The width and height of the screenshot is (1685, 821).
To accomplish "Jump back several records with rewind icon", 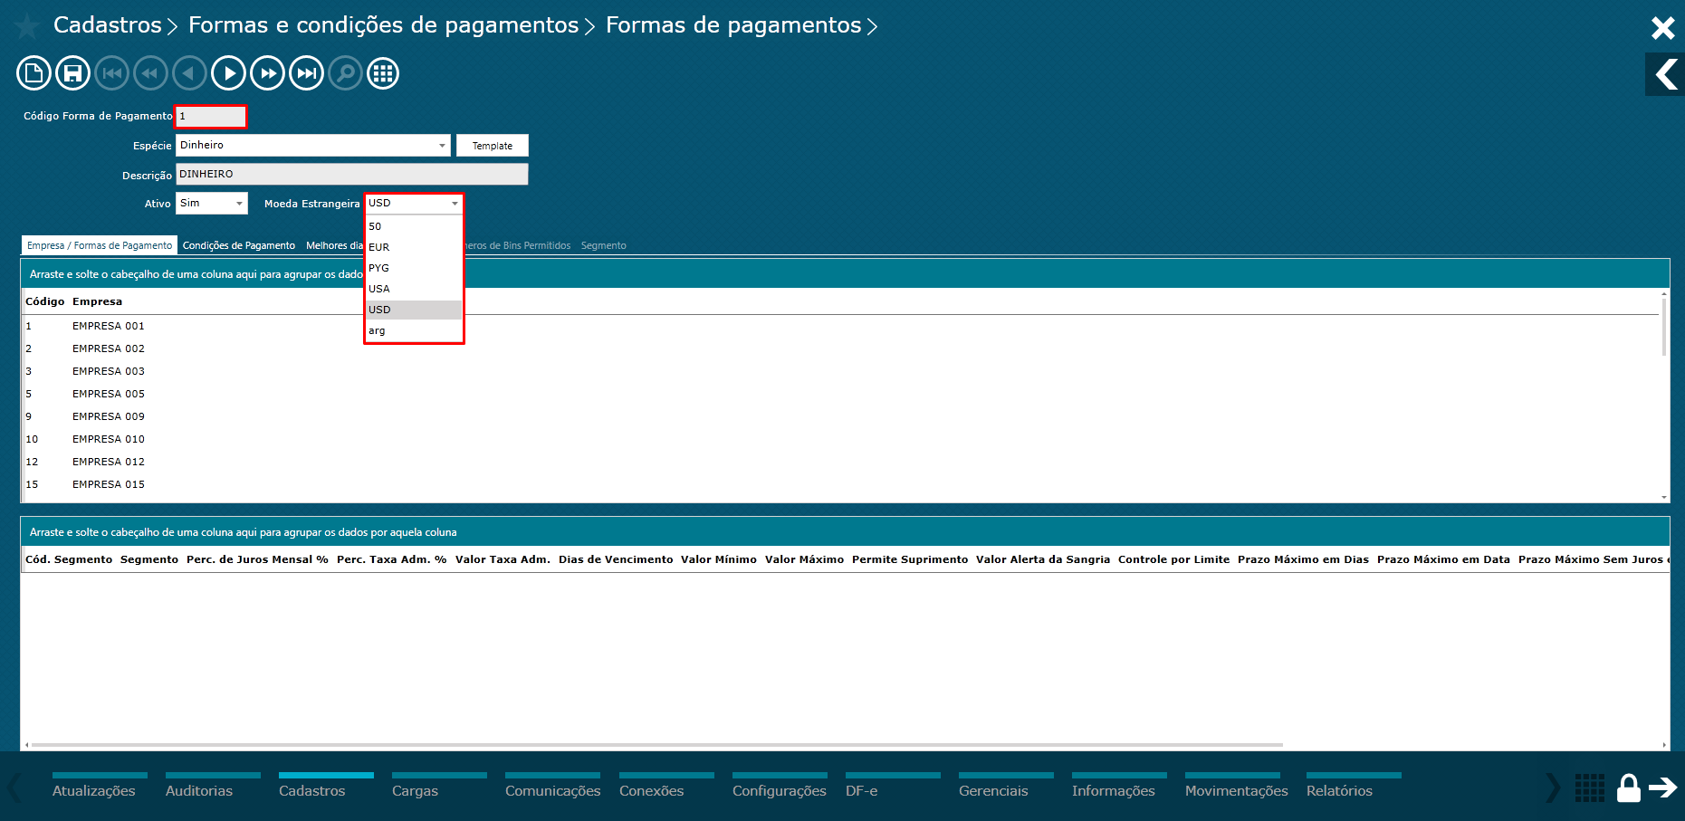I will pyautogui.click(x=150, y=73).
